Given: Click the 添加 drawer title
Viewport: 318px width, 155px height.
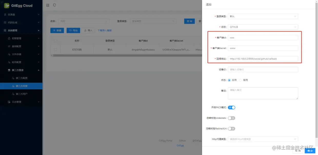Looking at the screenshot, I should click(x=209, y=5).
